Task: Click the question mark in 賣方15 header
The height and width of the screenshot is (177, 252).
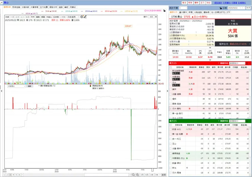Action: tap(218, 121)
